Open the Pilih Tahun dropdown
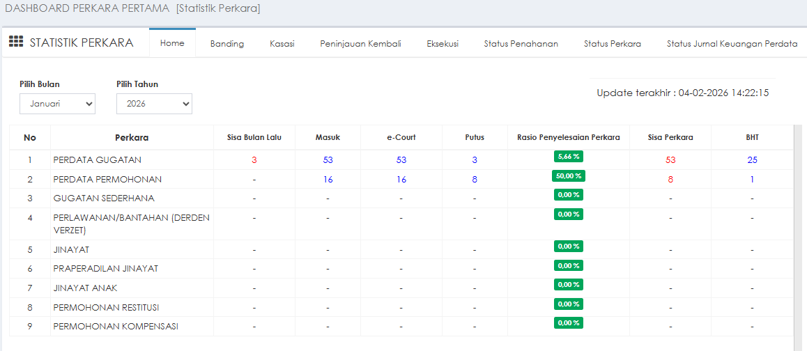The height and width of the screenshot is (351, 807). click(154, 104)
